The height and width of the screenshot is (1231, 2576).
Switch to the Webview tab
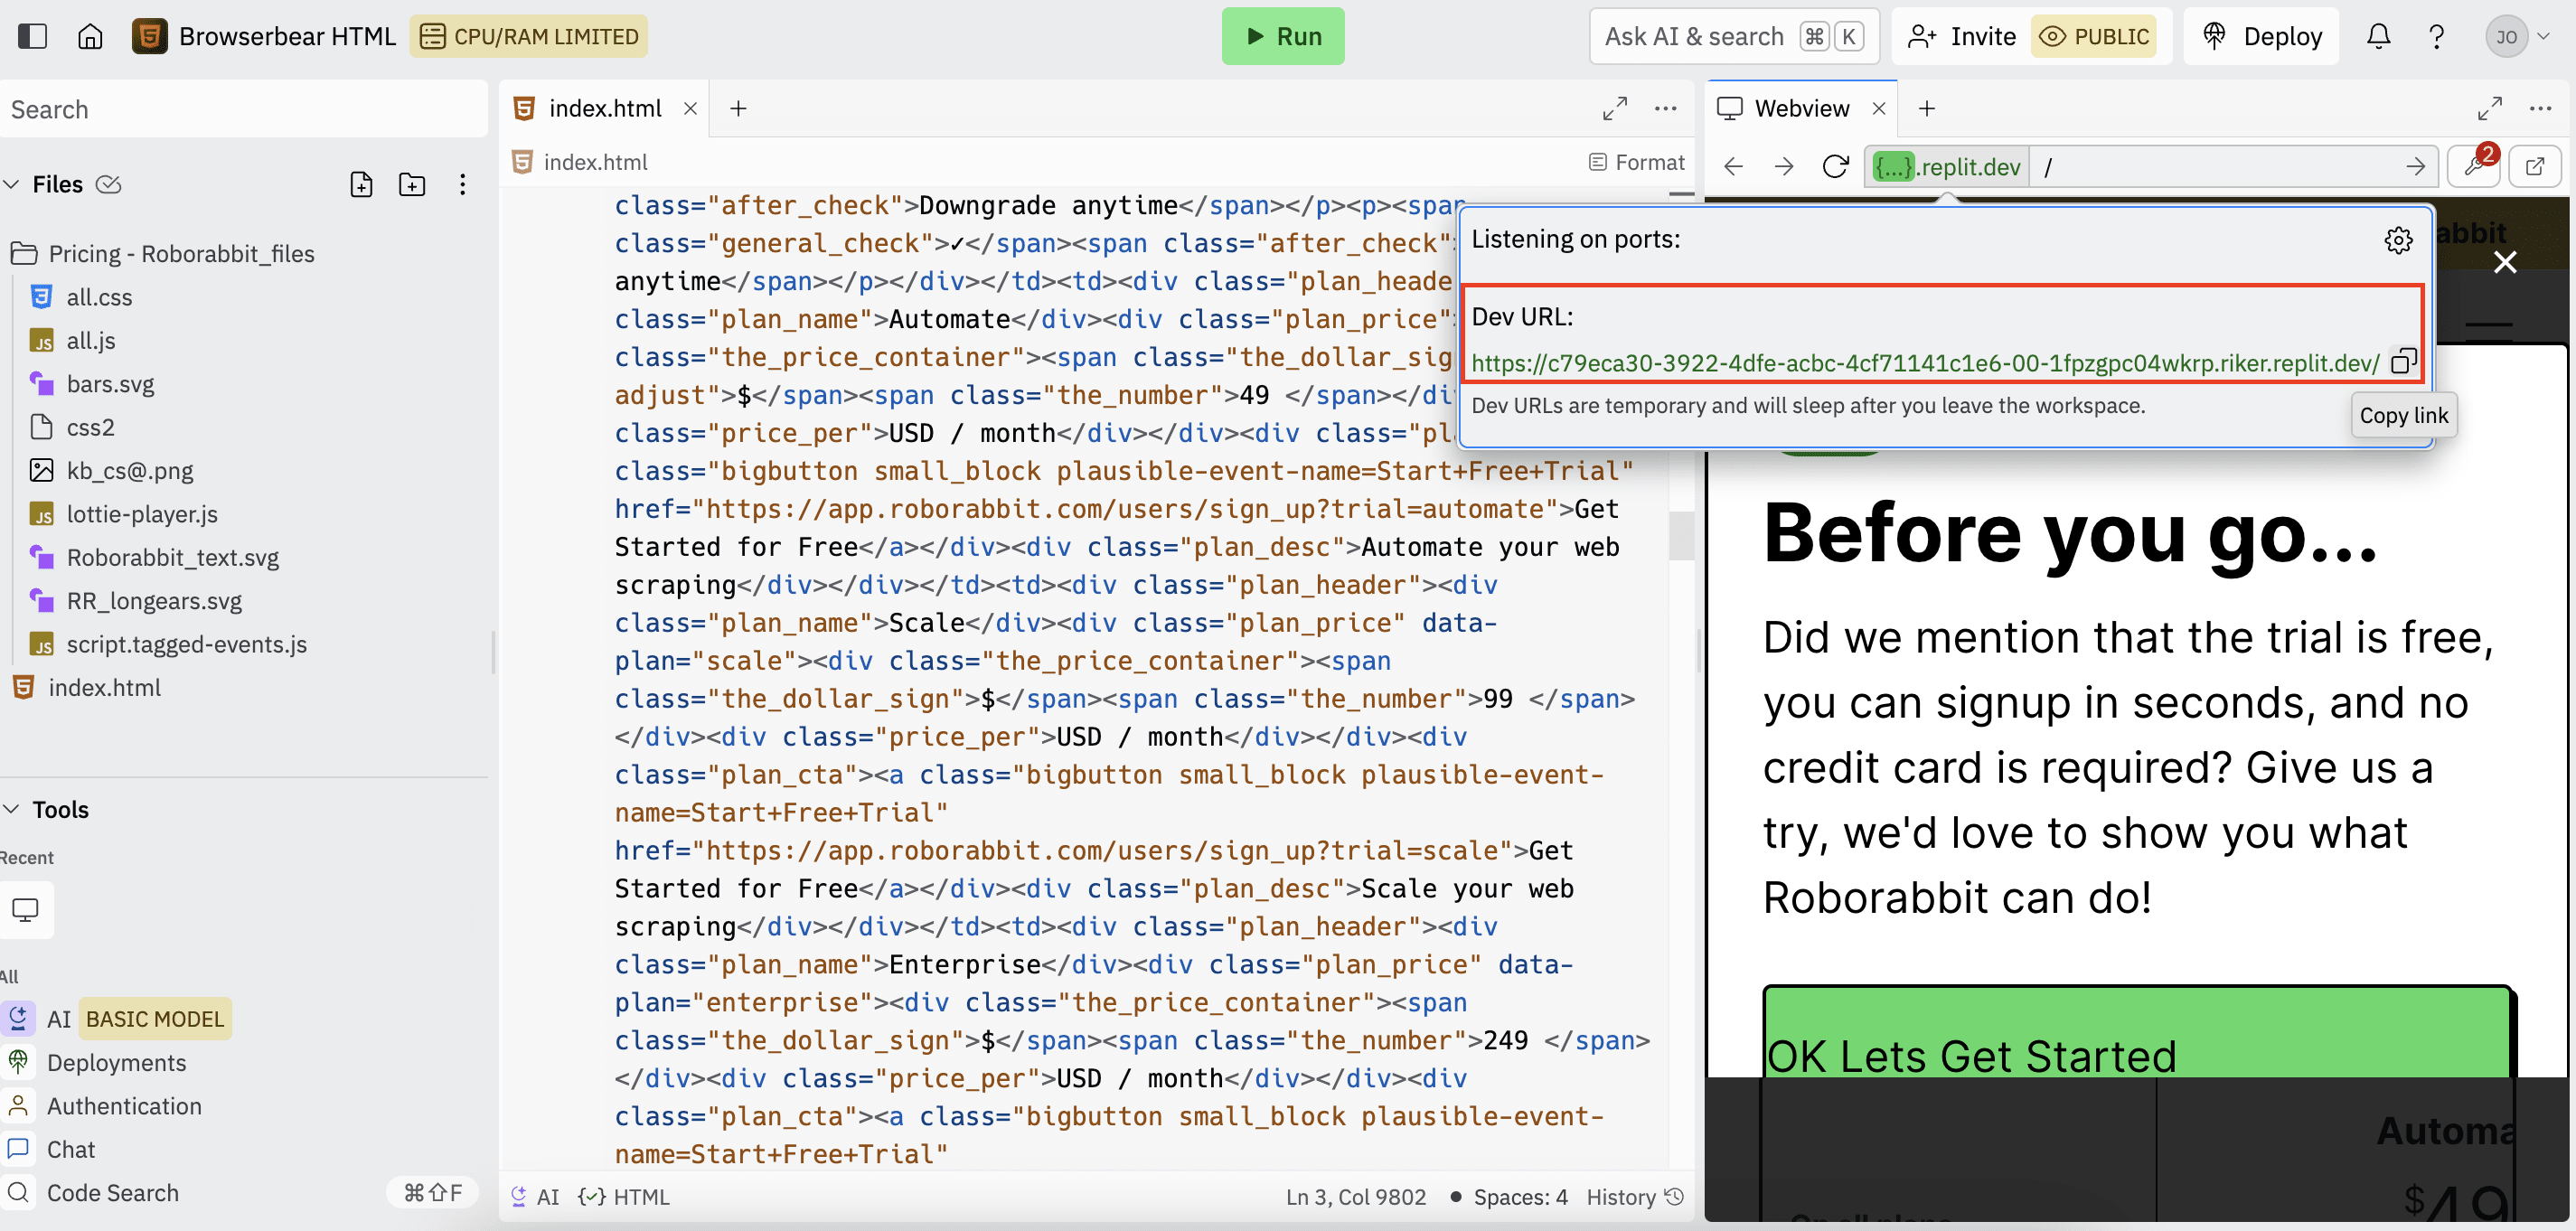coord(1801,108)
